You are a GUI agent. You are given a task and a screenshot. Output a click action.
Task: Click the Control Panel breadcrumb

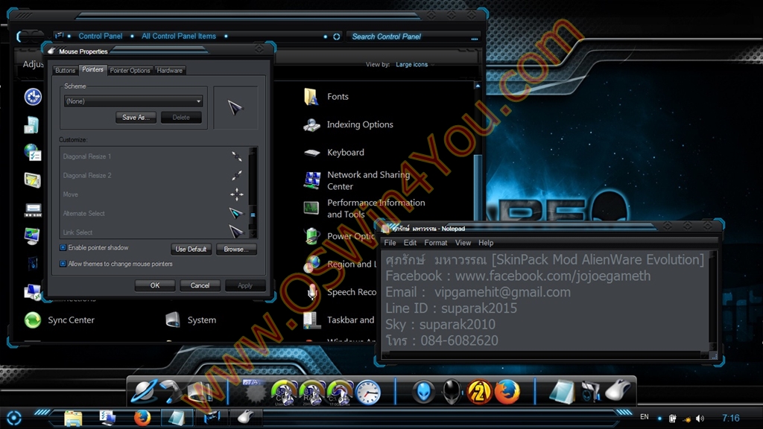click(x=101, y=36)
